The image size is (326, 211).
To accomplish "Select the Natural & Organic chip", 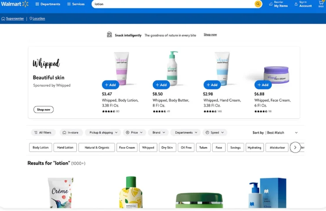I will 96,147.
